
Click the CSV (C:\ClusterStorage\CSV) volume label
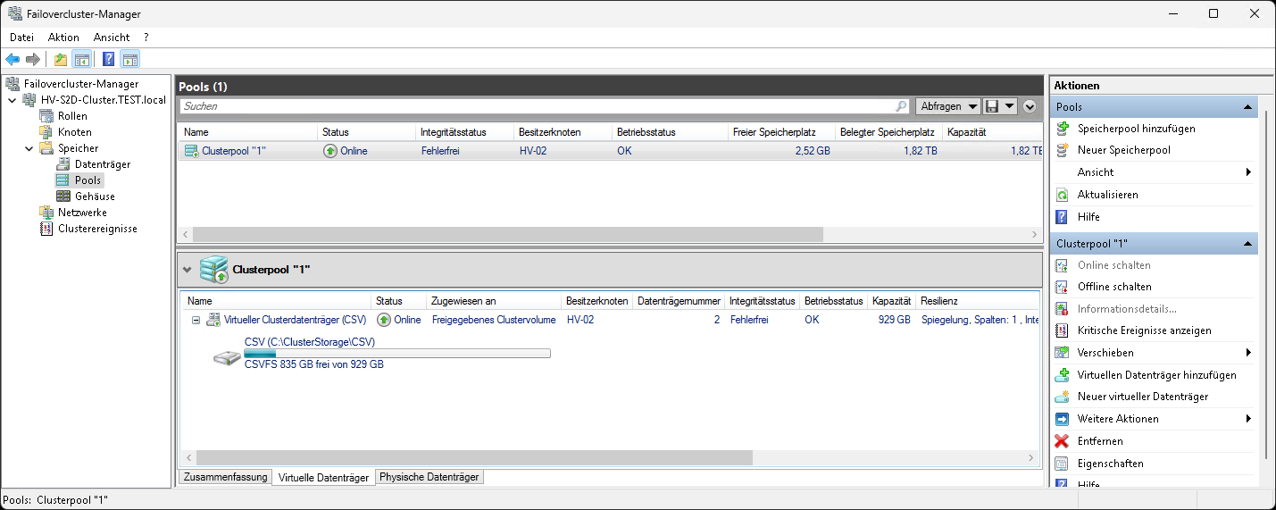pyautogui.click(x=310, y=342)
